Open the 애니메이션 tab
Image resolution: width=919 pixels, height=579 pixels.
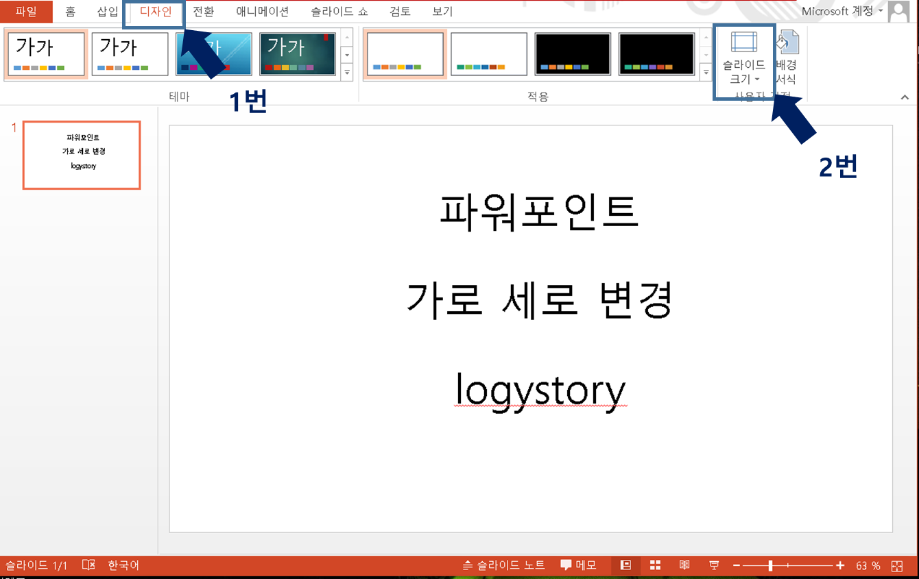pyautogui.click(x=262, y=12)
